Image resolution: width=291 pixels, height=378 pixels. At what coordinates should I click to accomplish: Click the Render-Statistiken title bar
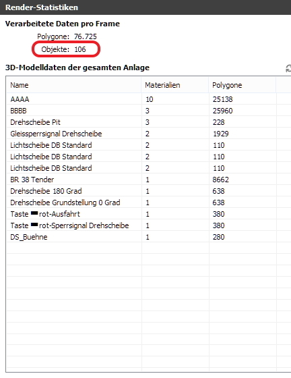[145, 7]
